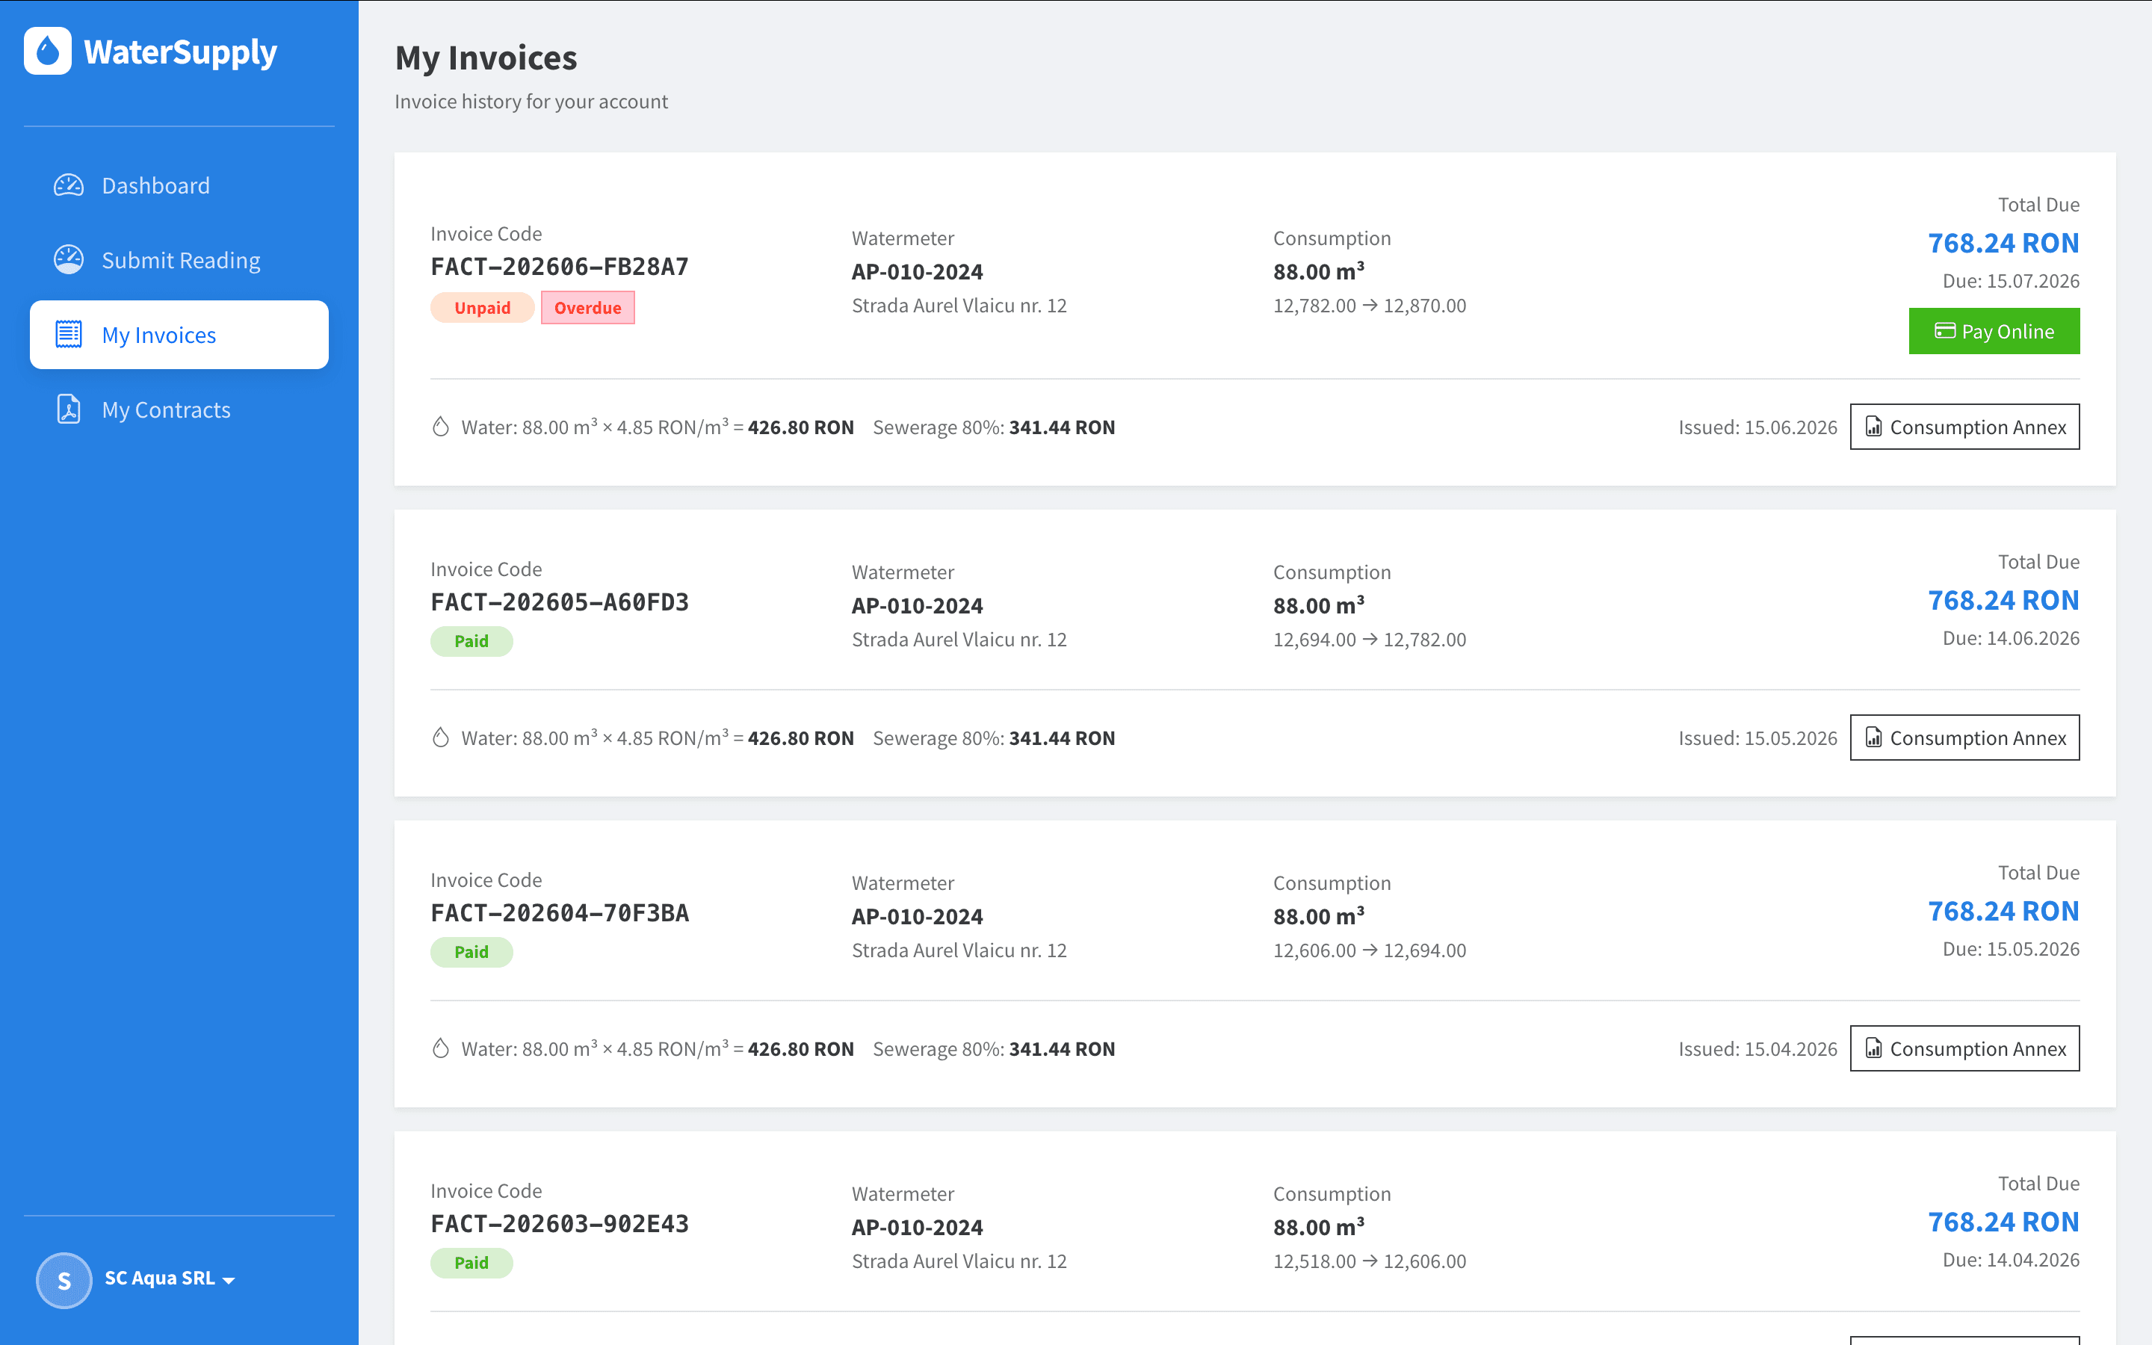This screenshot has width=2152, height=1345.
Task: Click the WaterSupply water drop logo
Action: (x=48, y=51)
